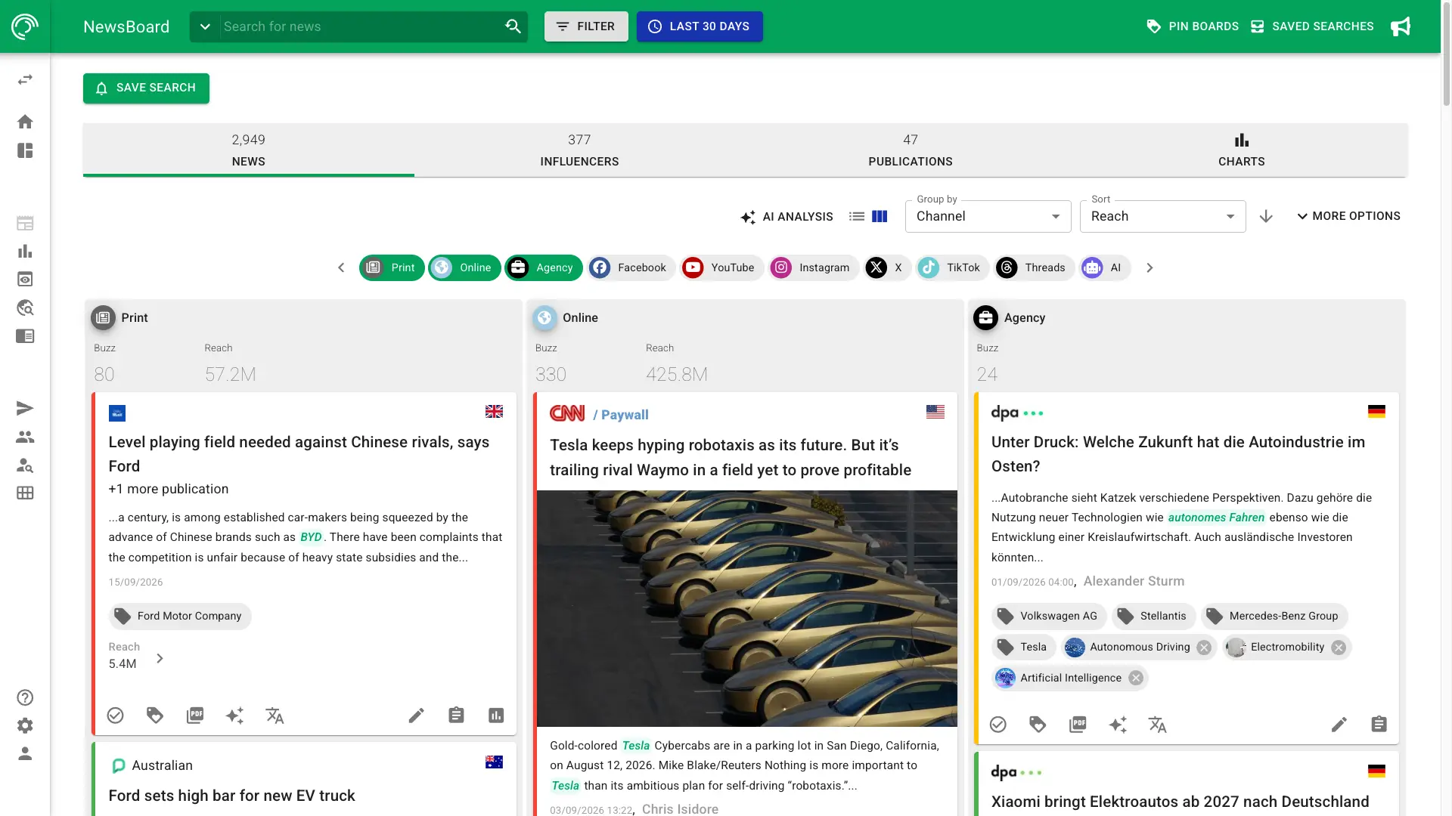This screenshot has width=1452, height=816.
Task: Enable the Facebook channel chip
Action: pyautogui.click(x=631, y=267)
